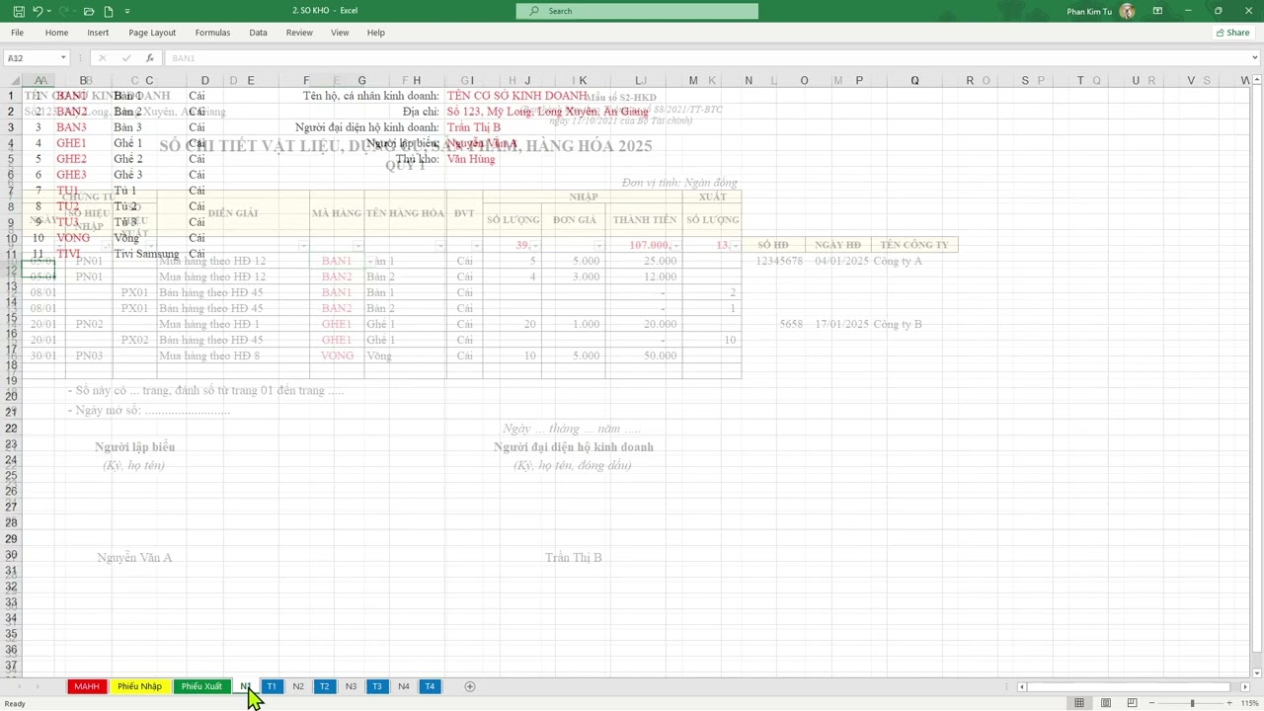Switch to sheet tab T4
This screenshot has width=1264, height=711.
coord(430,686)
